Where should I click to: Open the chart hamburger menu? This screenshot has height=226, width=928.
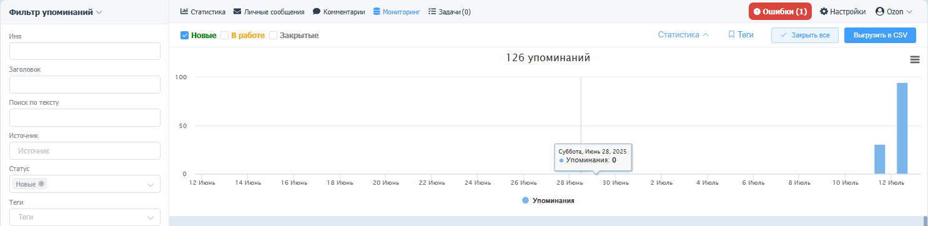(x=915, y=59)
